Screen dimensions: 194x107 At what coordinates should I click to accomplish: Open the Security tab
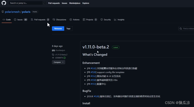pos(106,20)
